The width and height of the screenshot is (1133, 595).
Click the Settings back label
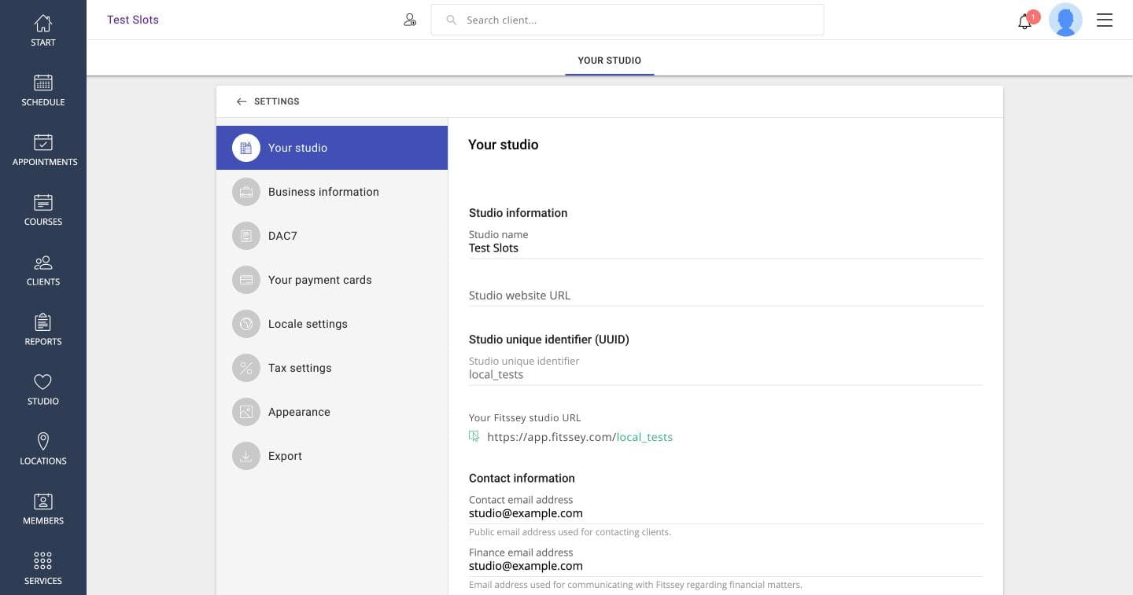[x=277, y=101]
